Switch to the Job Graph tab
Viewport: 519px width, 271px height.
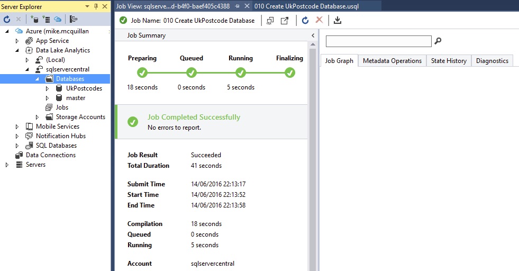point(339,61)
